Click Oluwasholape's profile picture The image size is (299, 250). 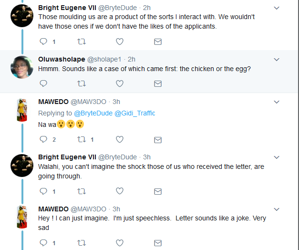click(x=21, y=67)
